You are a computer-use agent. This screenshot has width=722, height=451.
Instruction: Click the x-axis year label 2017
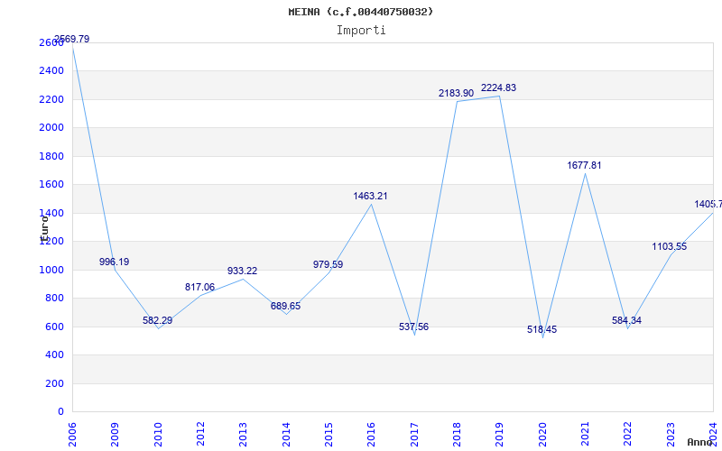pyautogui.click(x=414, y=435)
